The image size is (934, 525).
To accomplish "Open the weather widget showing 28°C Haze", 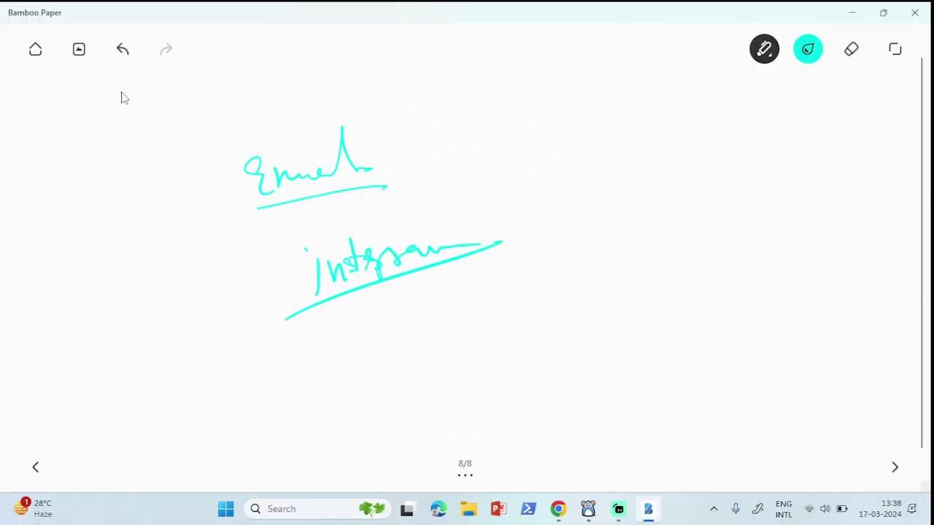I will (x=34, y=508).
